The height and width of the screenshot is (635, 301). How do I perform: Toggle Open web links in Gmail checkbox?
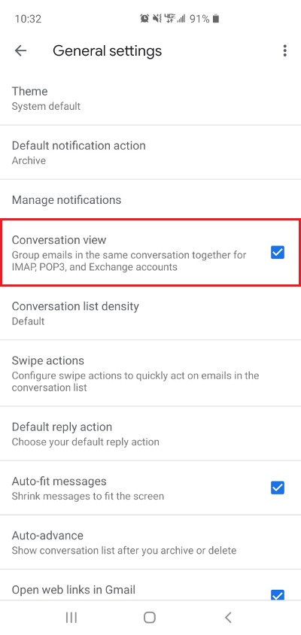pos(278,595)
